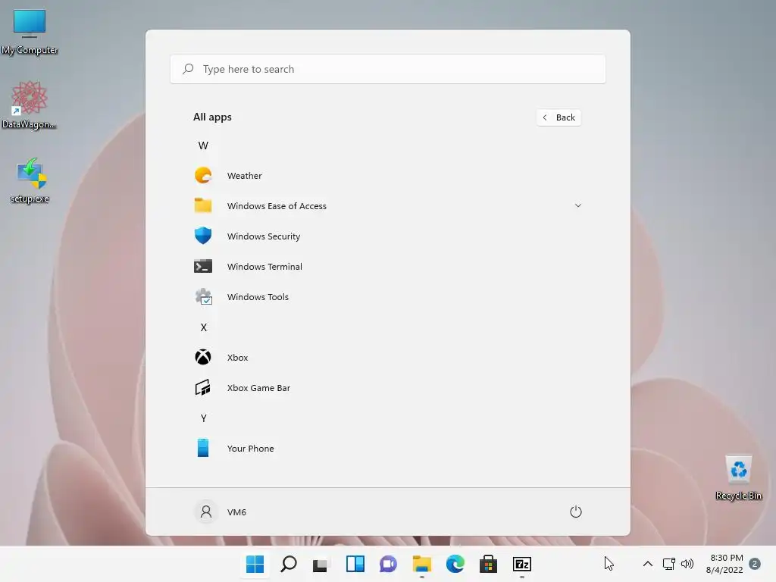Open 7-Zip from the taskbar
The width and height of the screenshot is (776, 582).
click(x=522, y=564)
